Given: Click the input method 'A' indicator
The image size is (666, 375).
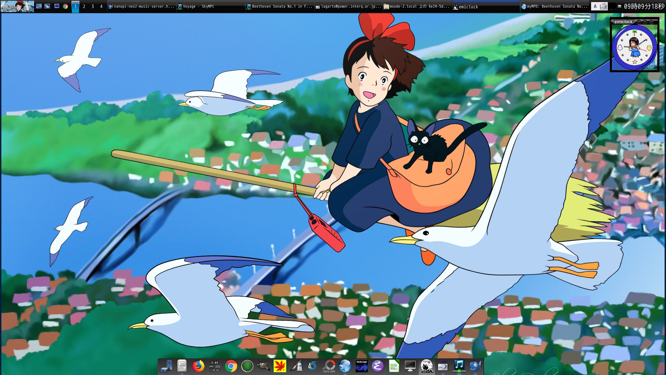Looking at the screenshot, I should [x=595, y=6].
